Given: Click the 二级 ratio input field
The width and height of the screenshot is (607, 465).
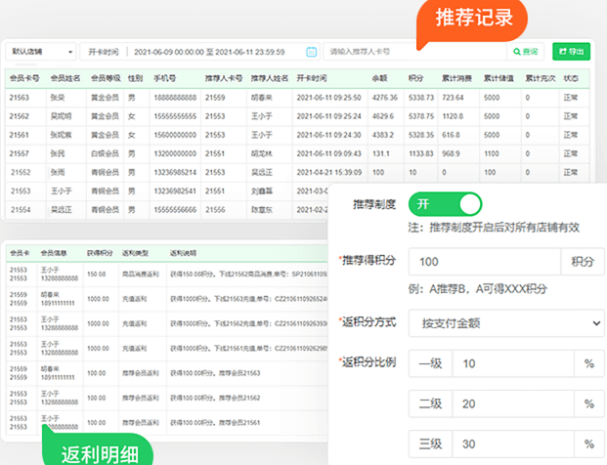Looking at the screenshot, I should pos(510,403).
